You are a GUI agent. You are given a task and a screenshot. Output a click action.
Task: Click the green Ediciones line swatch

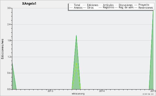pos(84,5)
